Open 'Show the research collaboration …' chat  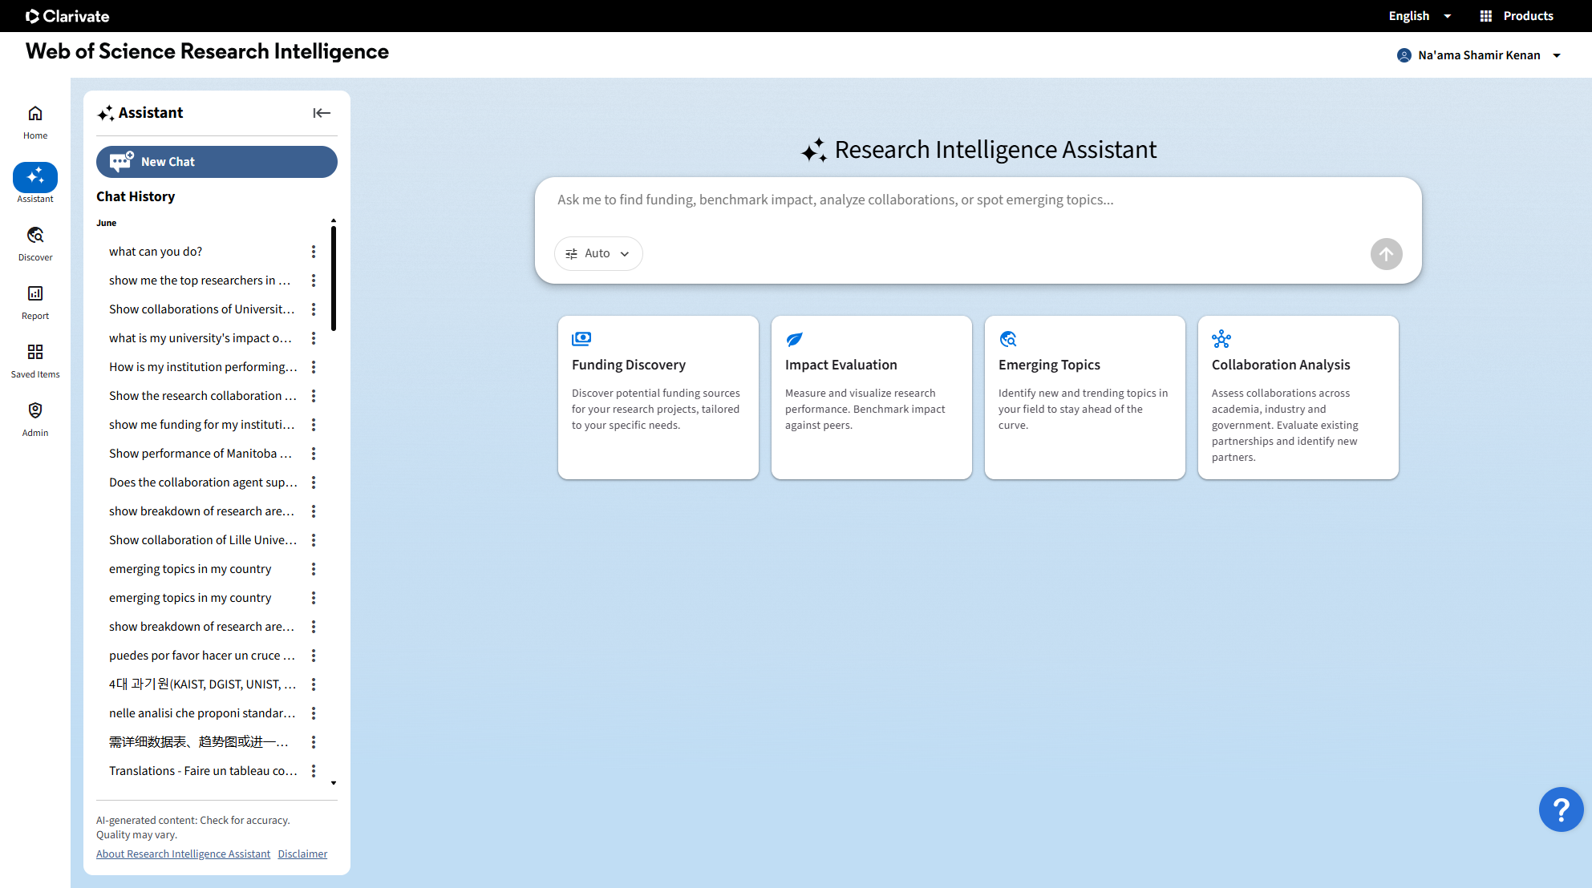203,396
